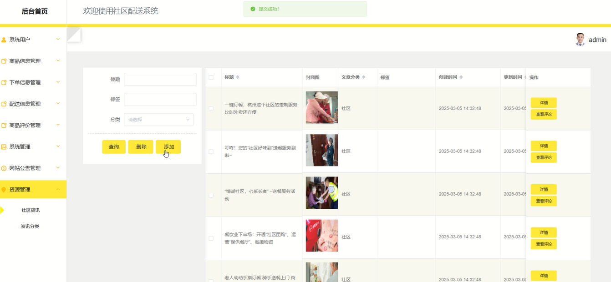This screenshot has height=282, width=611.
Task: Expand the 系统用户 menu chevron
Action: coord(58,40)
